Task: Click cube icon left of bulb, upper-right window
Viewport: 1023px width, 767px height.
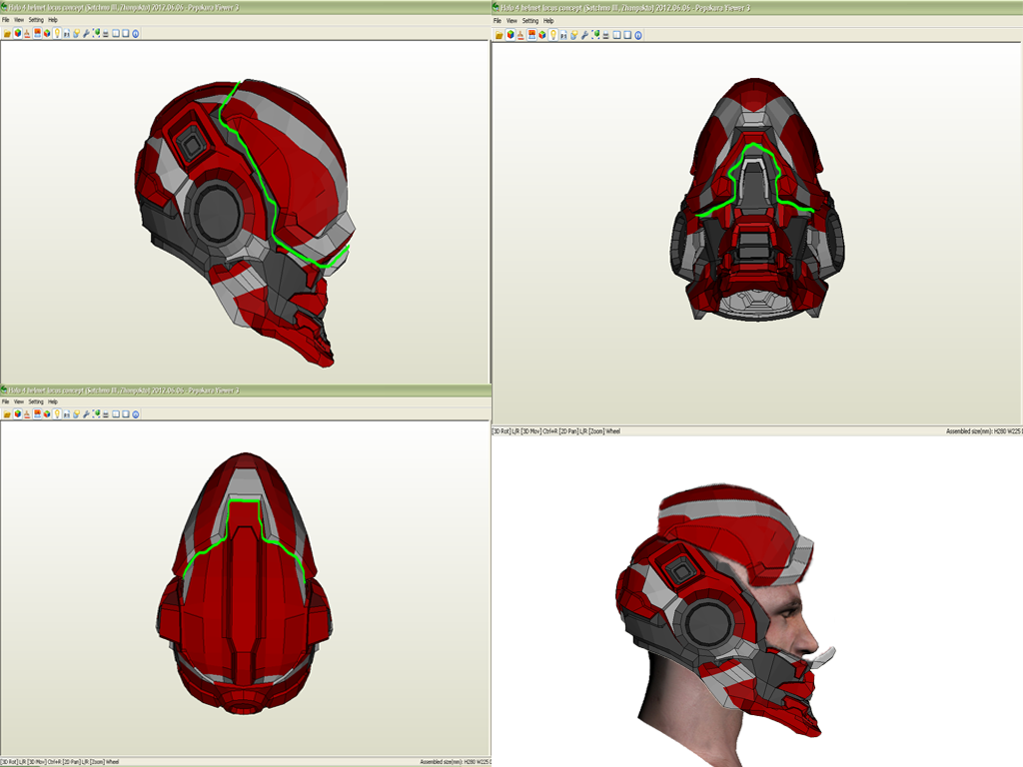Action: pos(542,35)
